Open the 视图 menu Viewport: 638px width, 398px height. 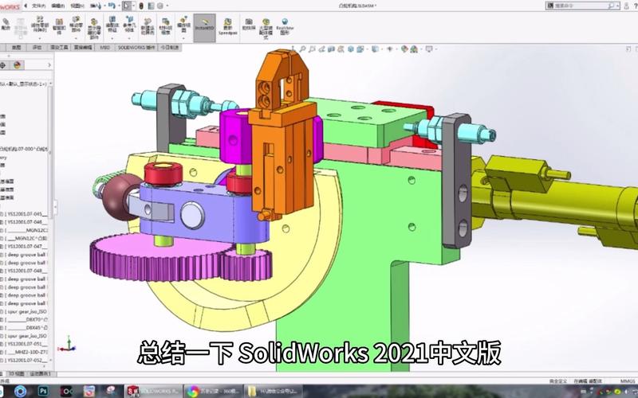click(x=77, y=6)
